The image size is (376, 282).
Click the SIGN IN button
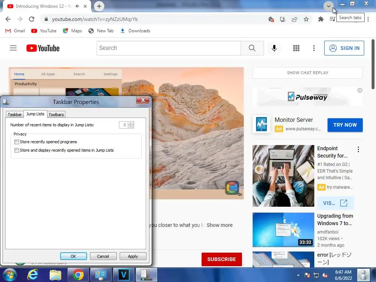click(x=344, y=48)
